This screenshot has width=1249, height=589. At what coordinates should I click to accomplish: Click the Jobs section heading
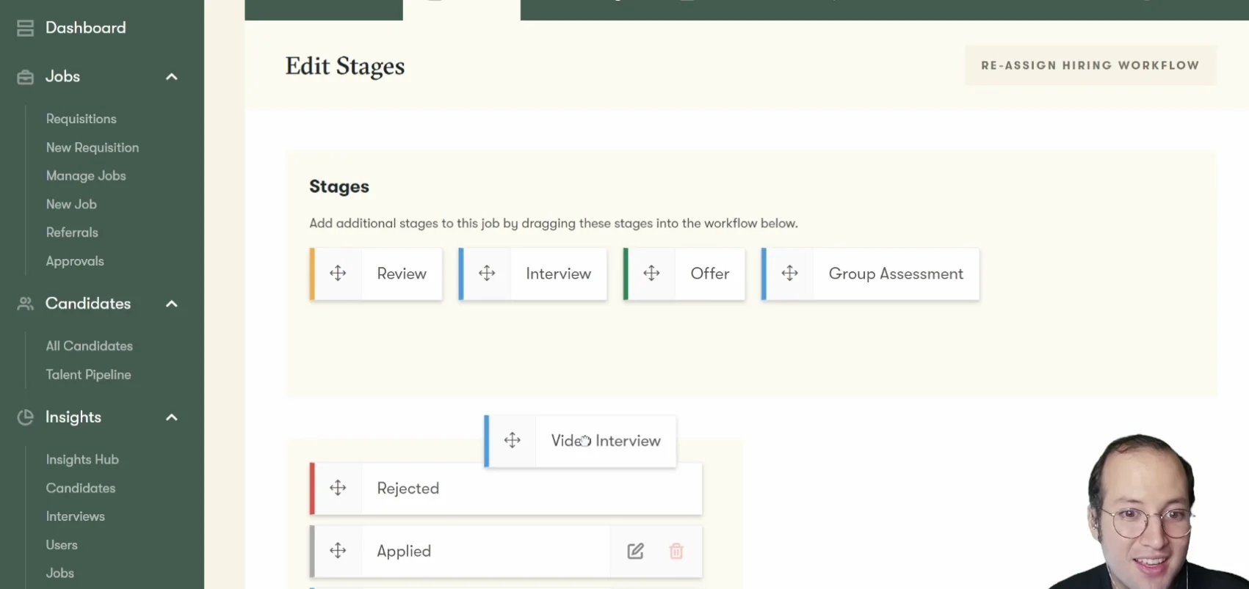(62, 77)
